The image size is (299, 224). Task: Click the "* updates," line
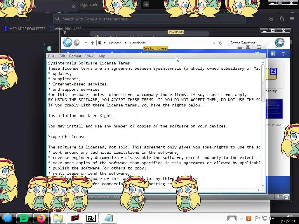60,73
